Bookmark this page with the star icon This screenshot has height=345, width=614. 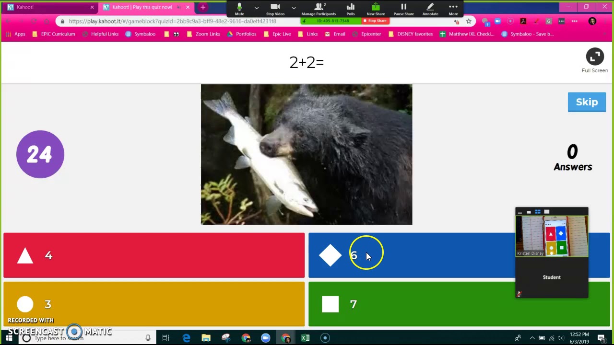(x=469, y=21)
